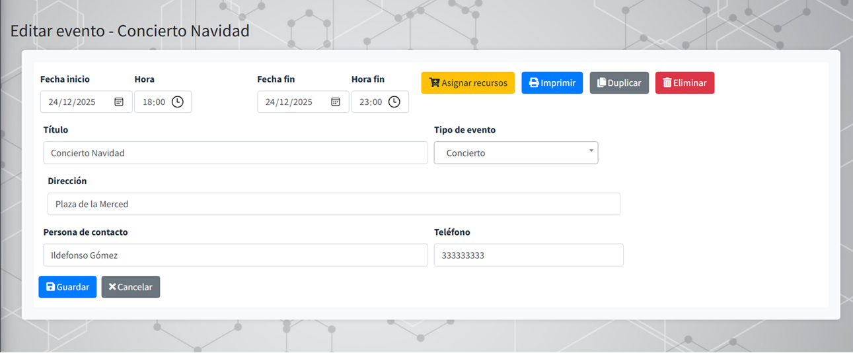
Task: Focus the Persona de contacto field
Action: [236, 255]
